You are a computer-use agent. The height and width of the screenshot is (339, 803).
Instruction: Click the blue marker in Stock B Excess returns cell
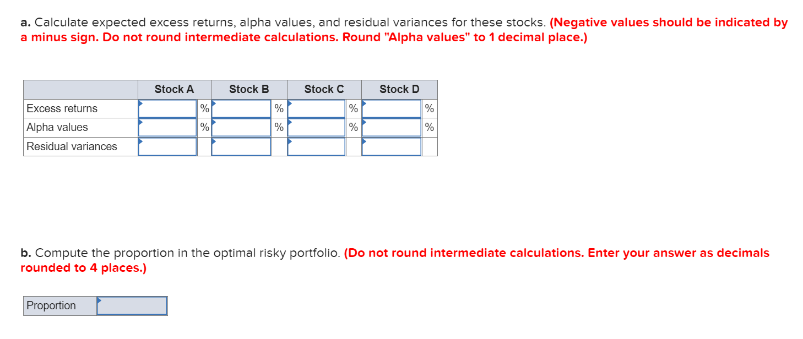click(215, 105)
